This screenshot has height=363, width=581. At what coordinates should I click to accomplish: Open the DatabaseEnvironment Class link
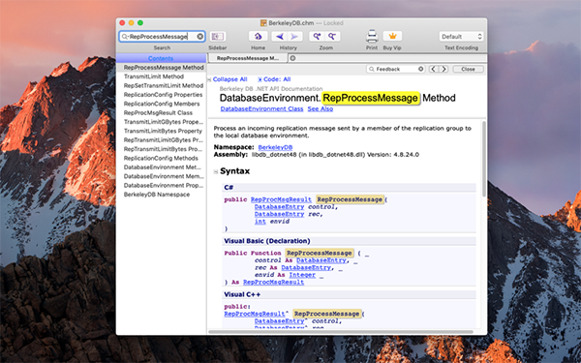point(261,108)
